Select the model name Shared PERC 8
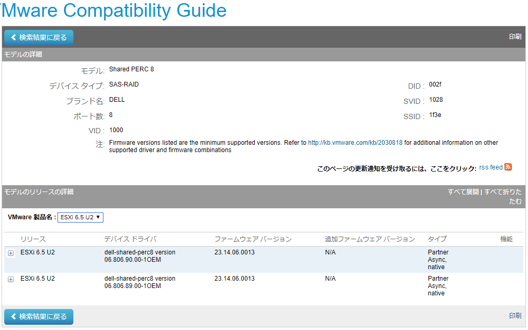 pos(131,69)
